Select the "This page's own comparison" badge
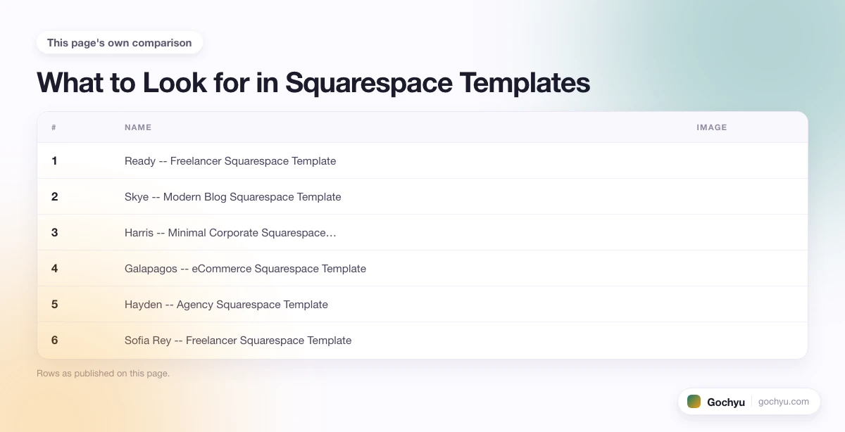This screenshot has width=845, height=432. point(120,43)
